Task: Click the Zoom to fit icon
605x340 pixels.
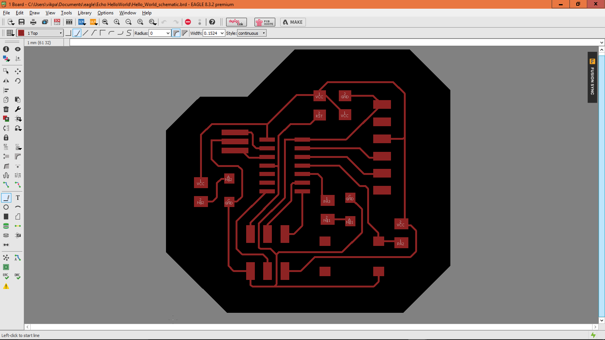Action: click(x=105, y=22)
